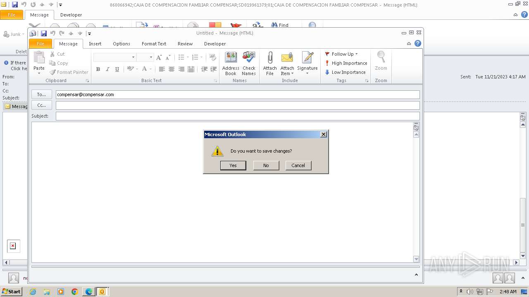
Task: Align text left
Action: pos(162,69)
